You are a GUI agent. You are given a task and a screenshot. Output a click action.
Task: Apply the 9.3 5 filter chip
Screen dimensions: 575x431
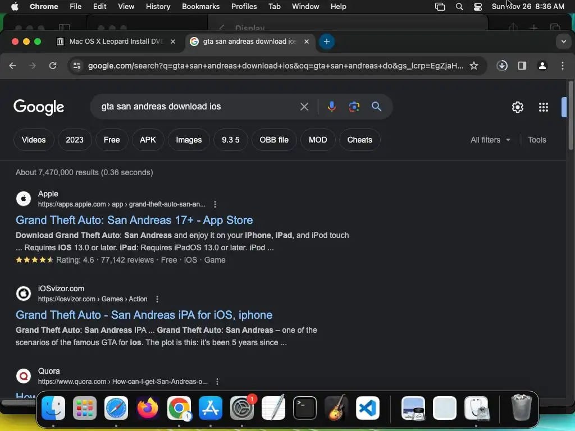231,140
